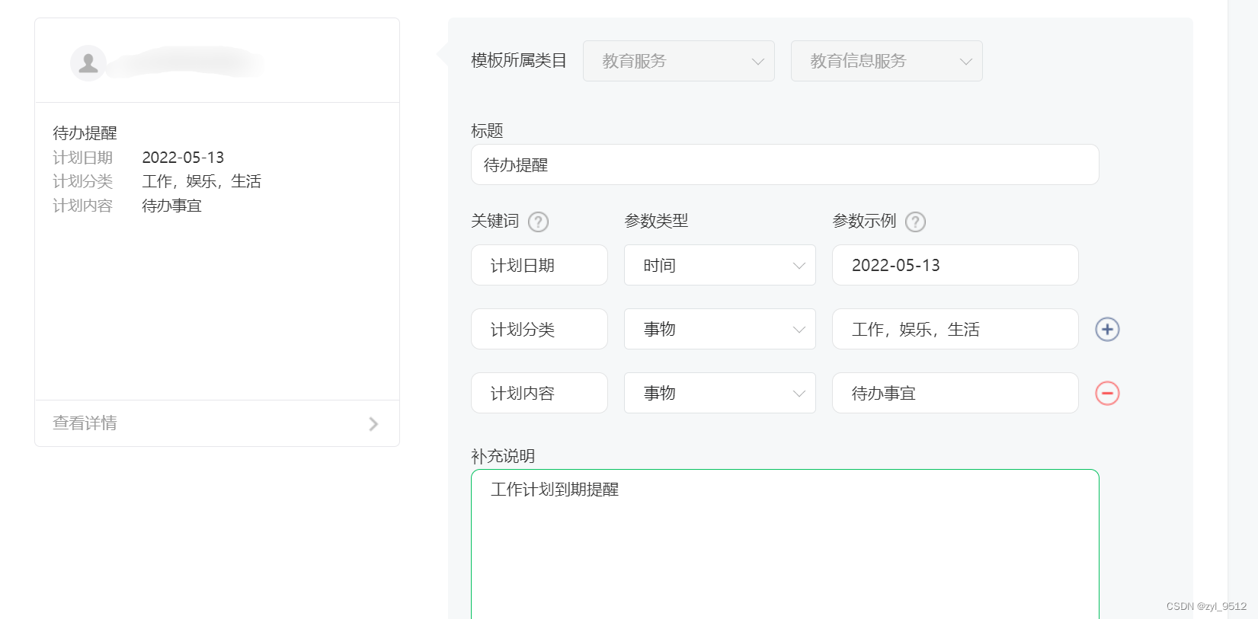The height and width of the screenshot is (619, 1258).
Task: Open the 查看详情 arrow chevron
Action: click(373, 424)
